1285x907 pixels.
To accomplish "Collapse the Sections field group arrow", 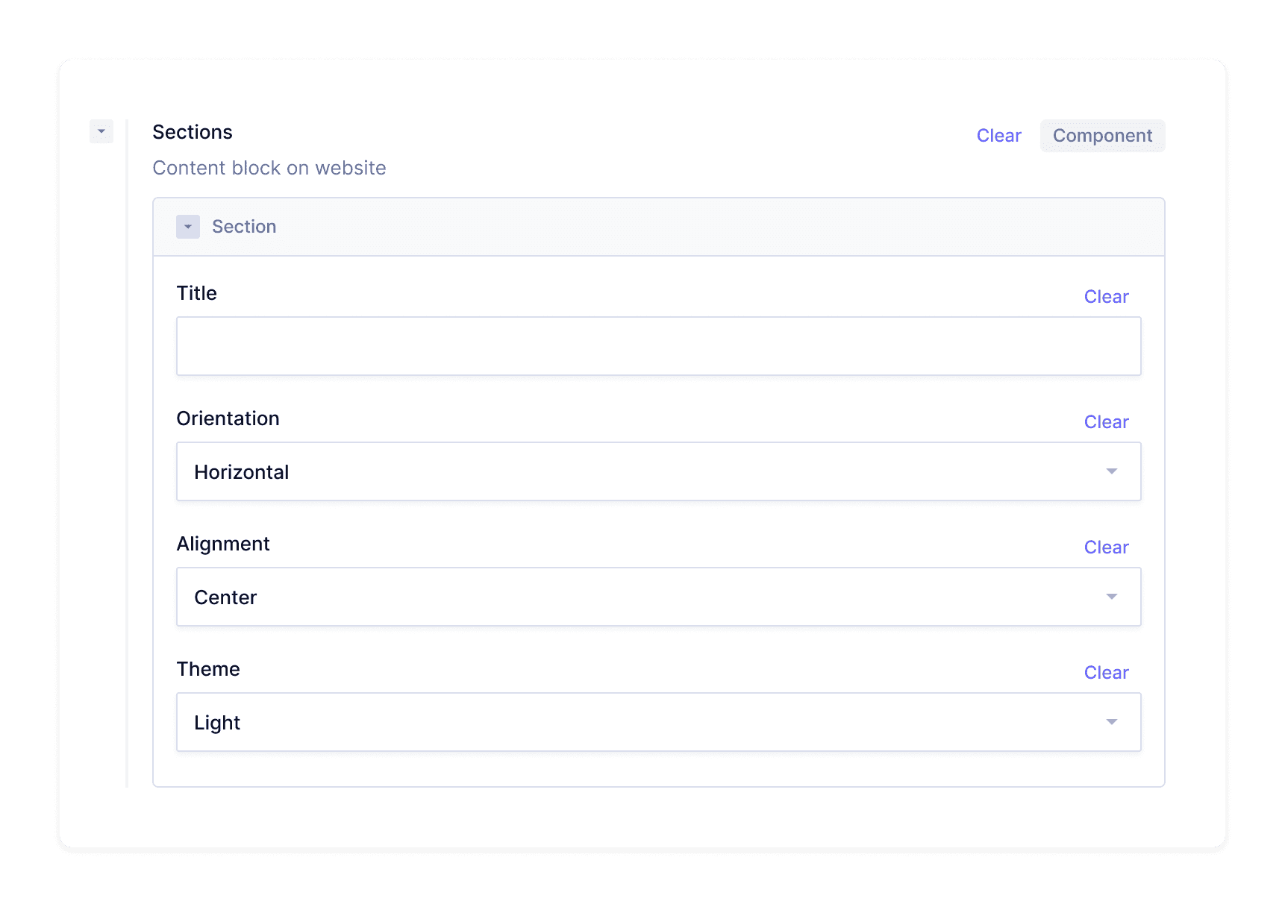I will [101, 131].
